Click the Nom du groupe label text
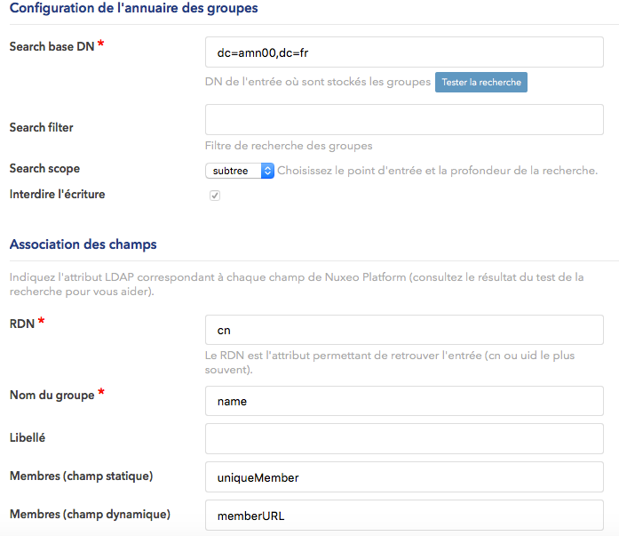 click(x=52, y=395)
